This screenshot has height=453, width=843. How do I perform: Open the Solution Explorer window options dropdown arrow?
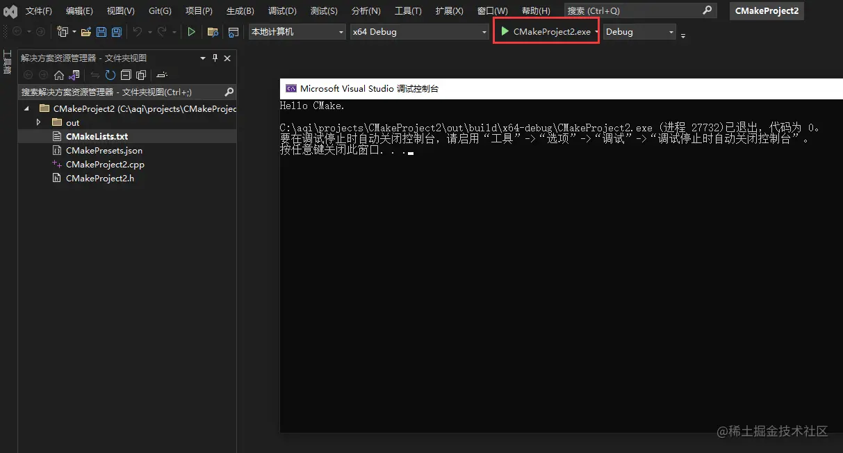203,58
